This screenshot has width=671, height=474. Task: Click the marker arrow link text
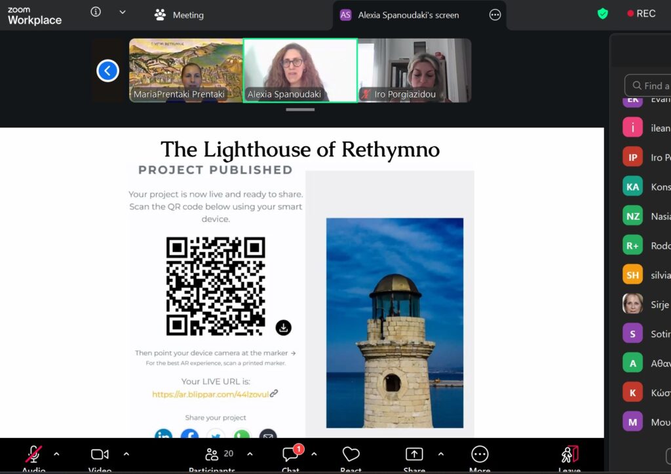click(215, 353)
